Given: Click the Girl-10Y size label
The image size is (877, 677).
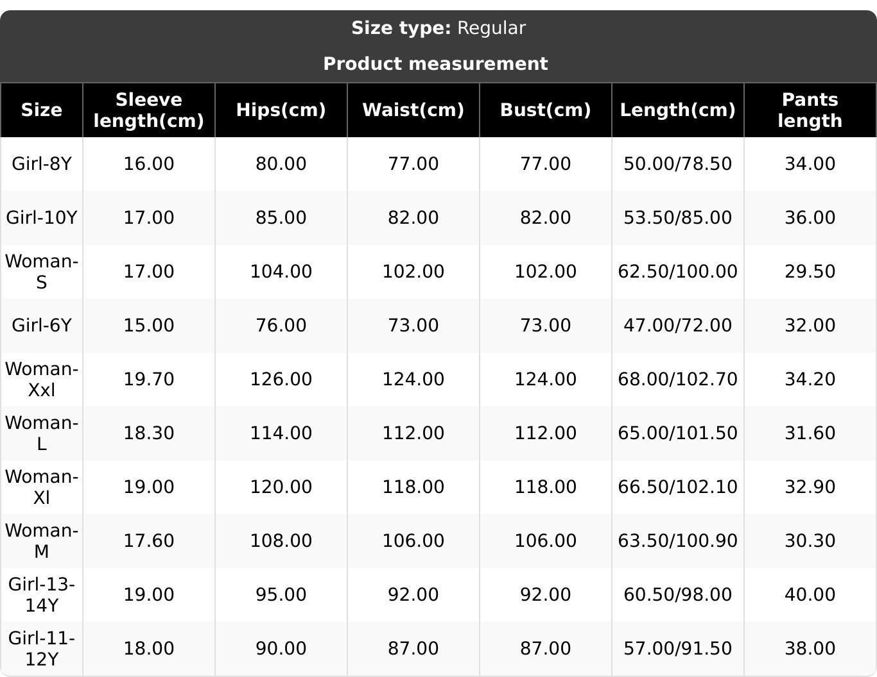Looking at the screenshot, I should click(42, 217).
